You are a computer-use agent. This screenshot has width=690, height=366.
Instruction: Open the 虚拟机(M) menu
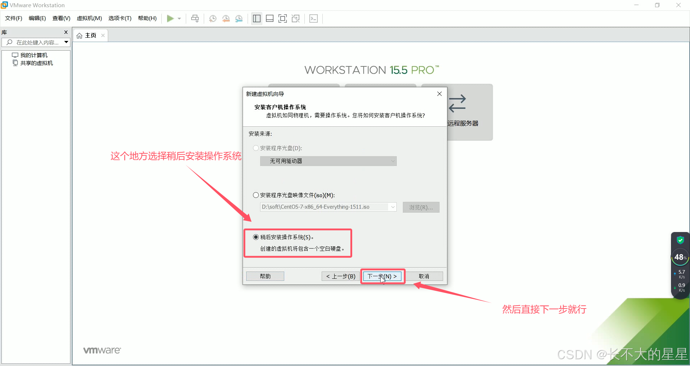click(89, 18)
